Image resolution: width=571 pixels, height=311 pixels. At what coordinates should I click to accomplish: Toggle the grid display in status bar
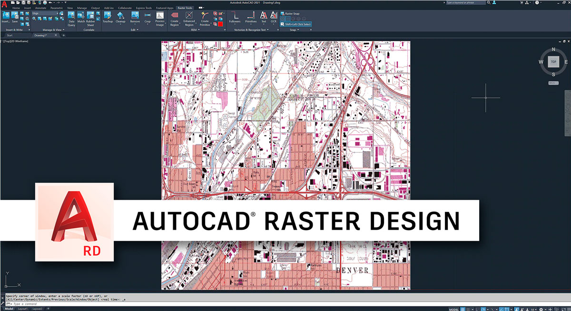point(463,309)
